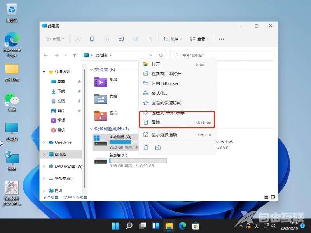Image resolution: width=311 pixels, height=233 pixels.
Task: Collapse the 快速访问 tree node
Action: 44,72
